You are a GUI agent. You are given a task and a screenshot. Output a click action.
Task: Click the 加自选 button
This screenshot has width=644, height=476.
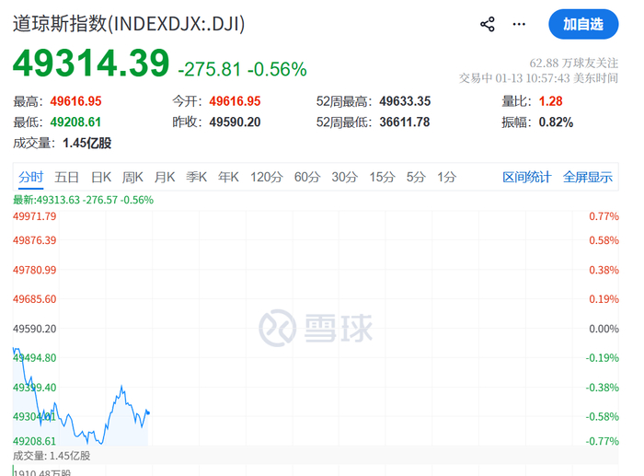click(583, 24)
